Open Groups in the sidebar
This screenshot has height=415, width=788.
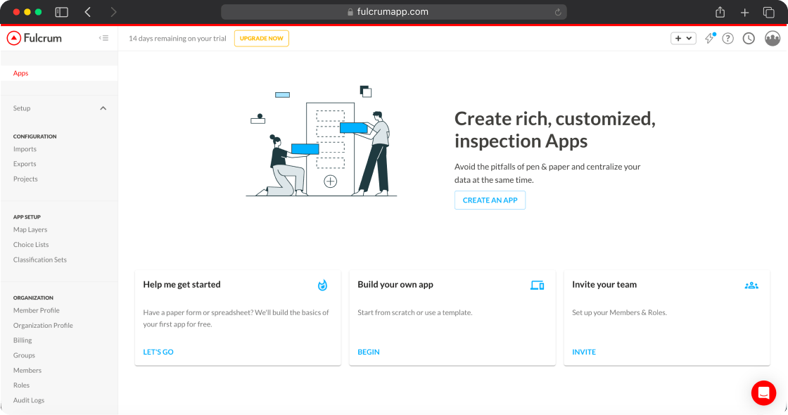[24, 355]
